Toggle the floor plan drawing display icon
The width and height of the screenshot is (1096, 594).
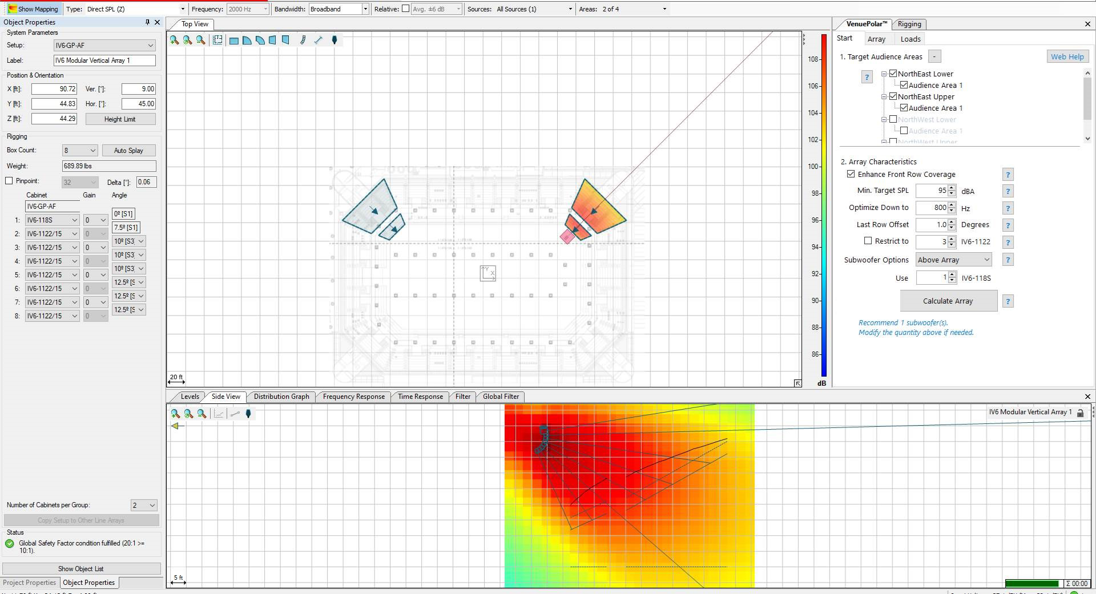(217, 40)
